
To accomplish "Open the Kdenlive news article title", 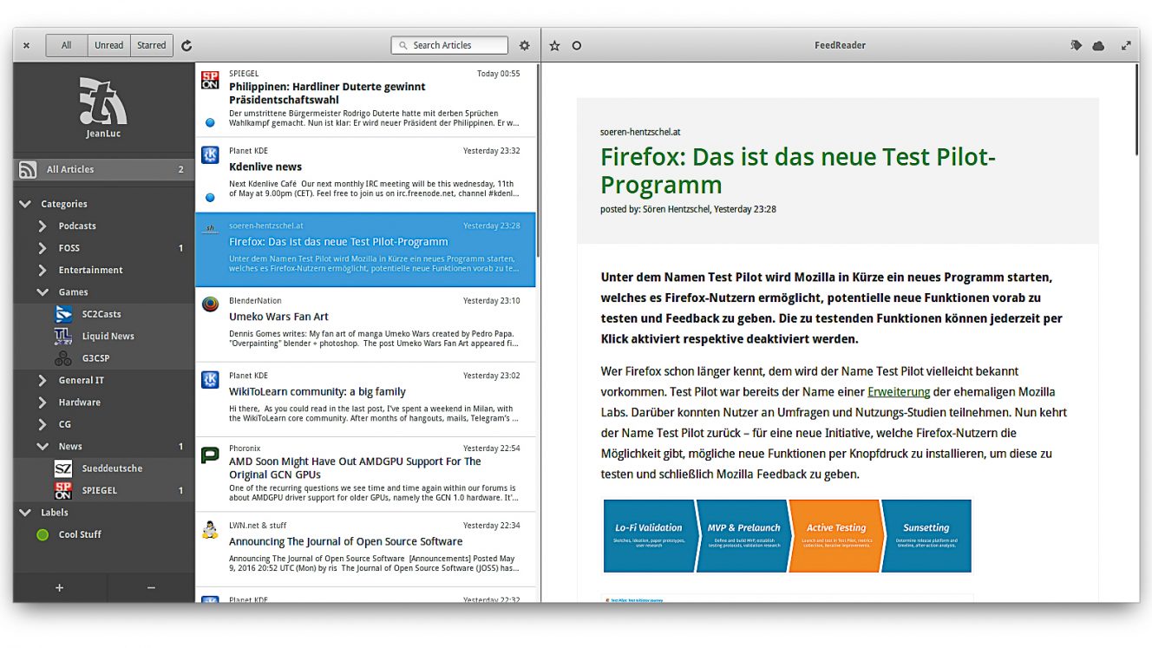I will coord(265,167).
